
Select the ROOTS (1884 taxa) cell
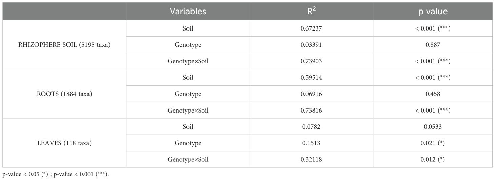[x=64, y=94]
